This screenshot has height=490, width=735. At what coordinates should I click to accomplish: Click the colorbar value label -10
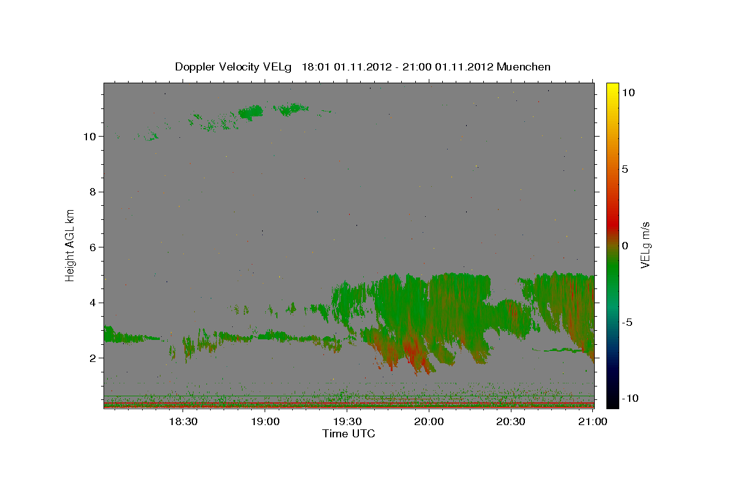(x=630, y=398)
